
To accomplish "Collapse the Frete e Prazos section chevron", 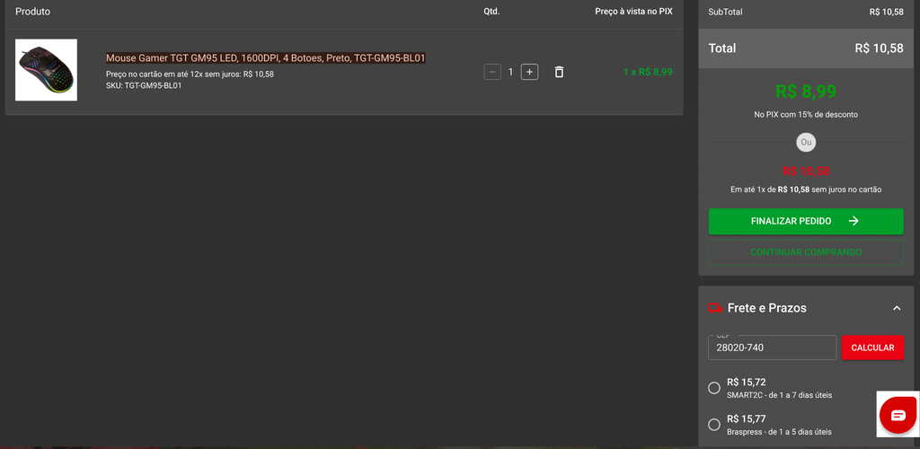I will [896, 308].
